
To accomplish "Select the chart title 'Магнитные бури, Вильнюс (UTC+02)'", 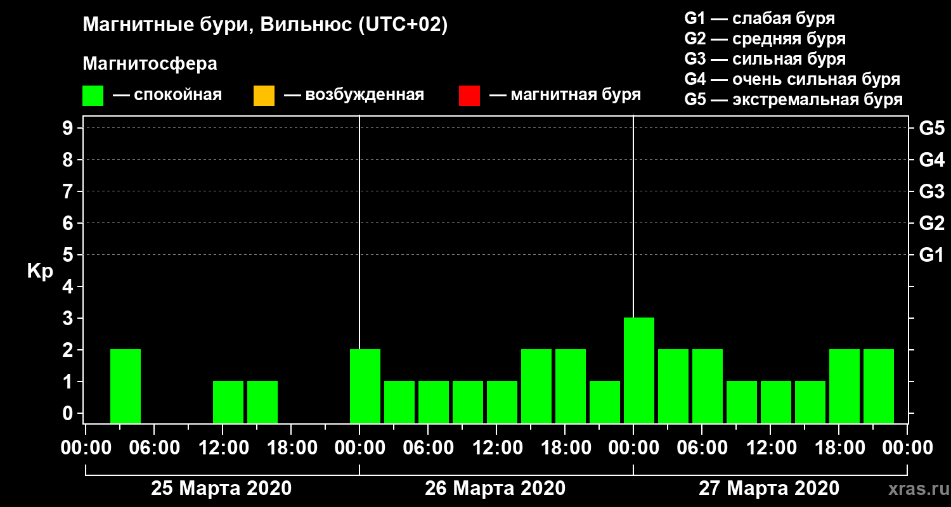I will pos(265,26).
